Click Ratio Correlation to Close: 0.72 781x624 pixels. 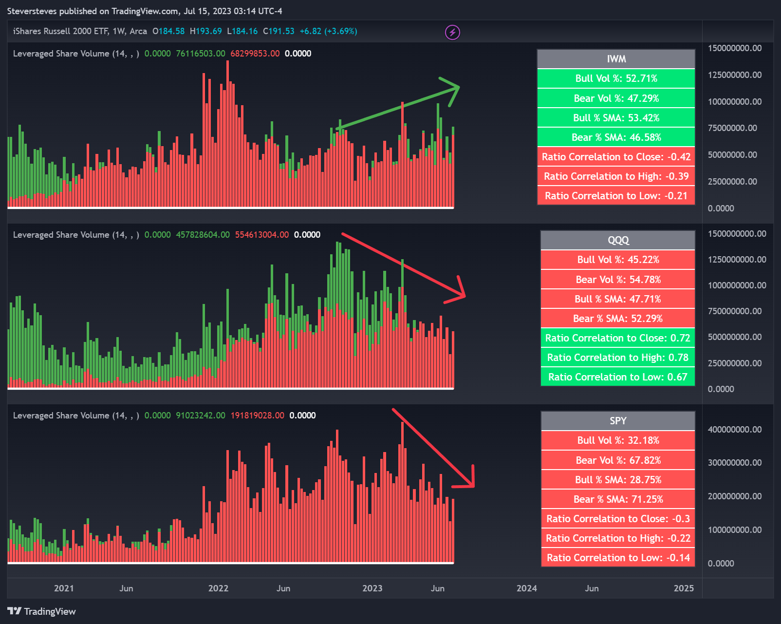pyautogui.click(x=618, y=338)
